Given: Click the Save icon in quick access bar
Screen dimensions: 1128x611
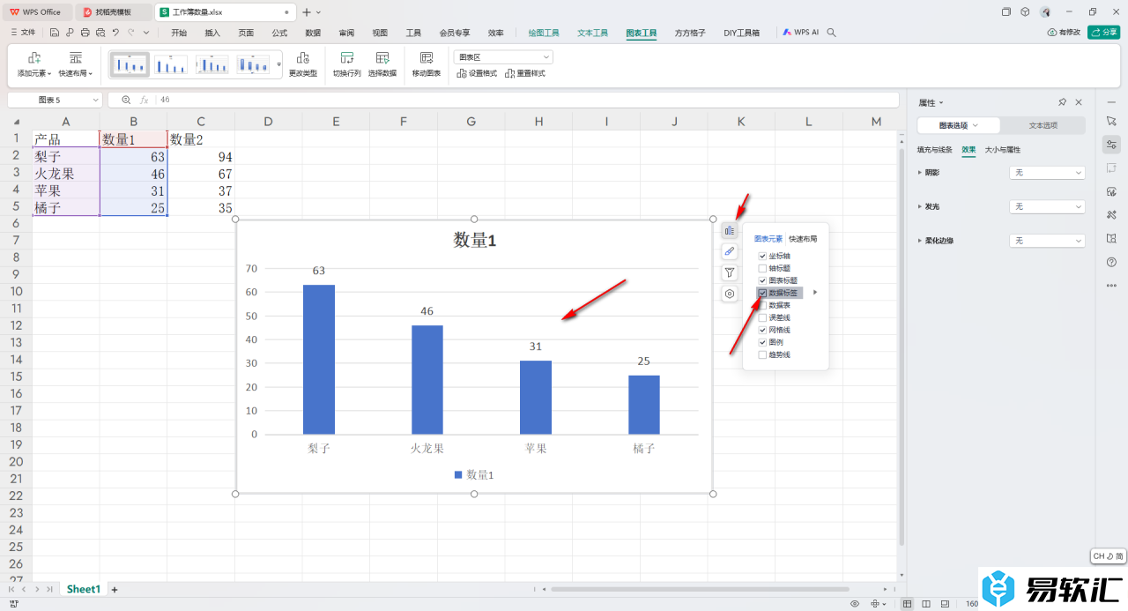Looking at the screenshot, I should click(x=55, y=33).
